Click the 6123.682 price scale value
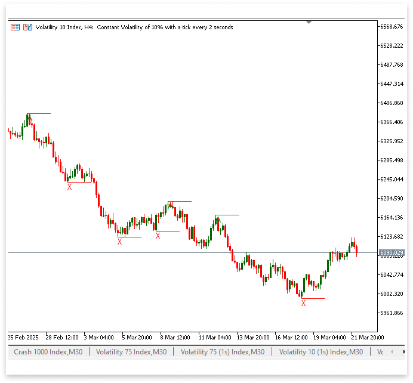 [x=392, y=237]
